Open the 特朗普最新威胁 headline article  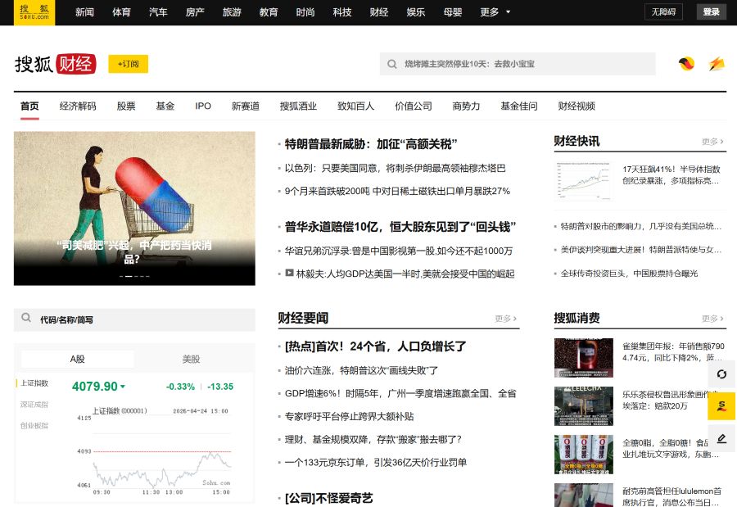pos(371,143)
